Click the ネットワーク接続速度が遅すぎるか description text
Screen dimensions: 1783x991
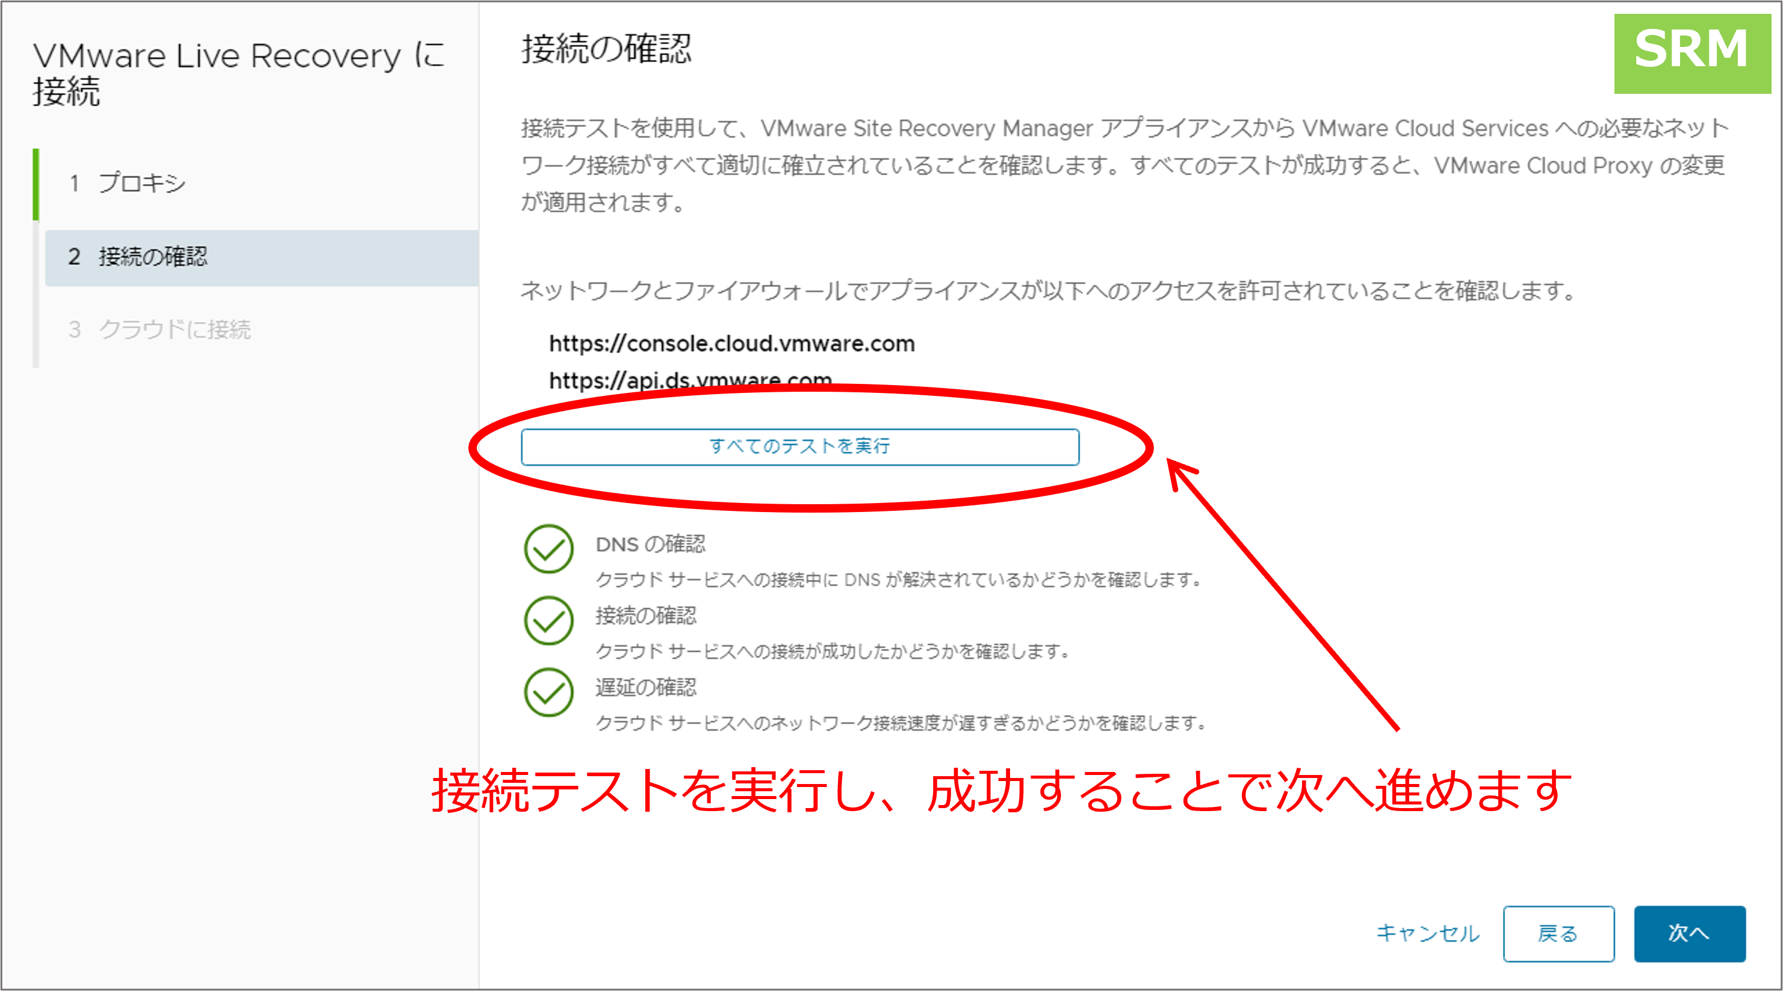click(901, 723)
